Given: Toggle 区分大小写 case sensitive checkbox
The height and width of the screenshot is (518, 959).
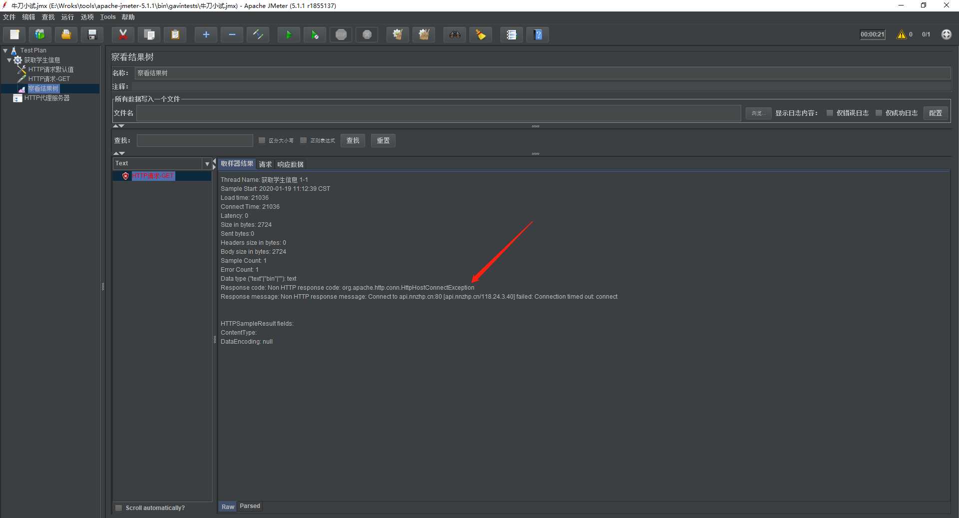Looking at the screenshot, I should coord(262,140).
